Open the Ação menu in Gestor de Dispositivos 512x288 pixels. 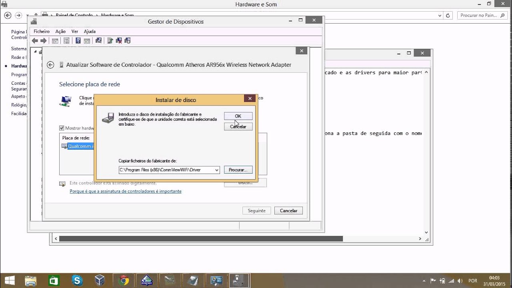click(x=60, y=31)
